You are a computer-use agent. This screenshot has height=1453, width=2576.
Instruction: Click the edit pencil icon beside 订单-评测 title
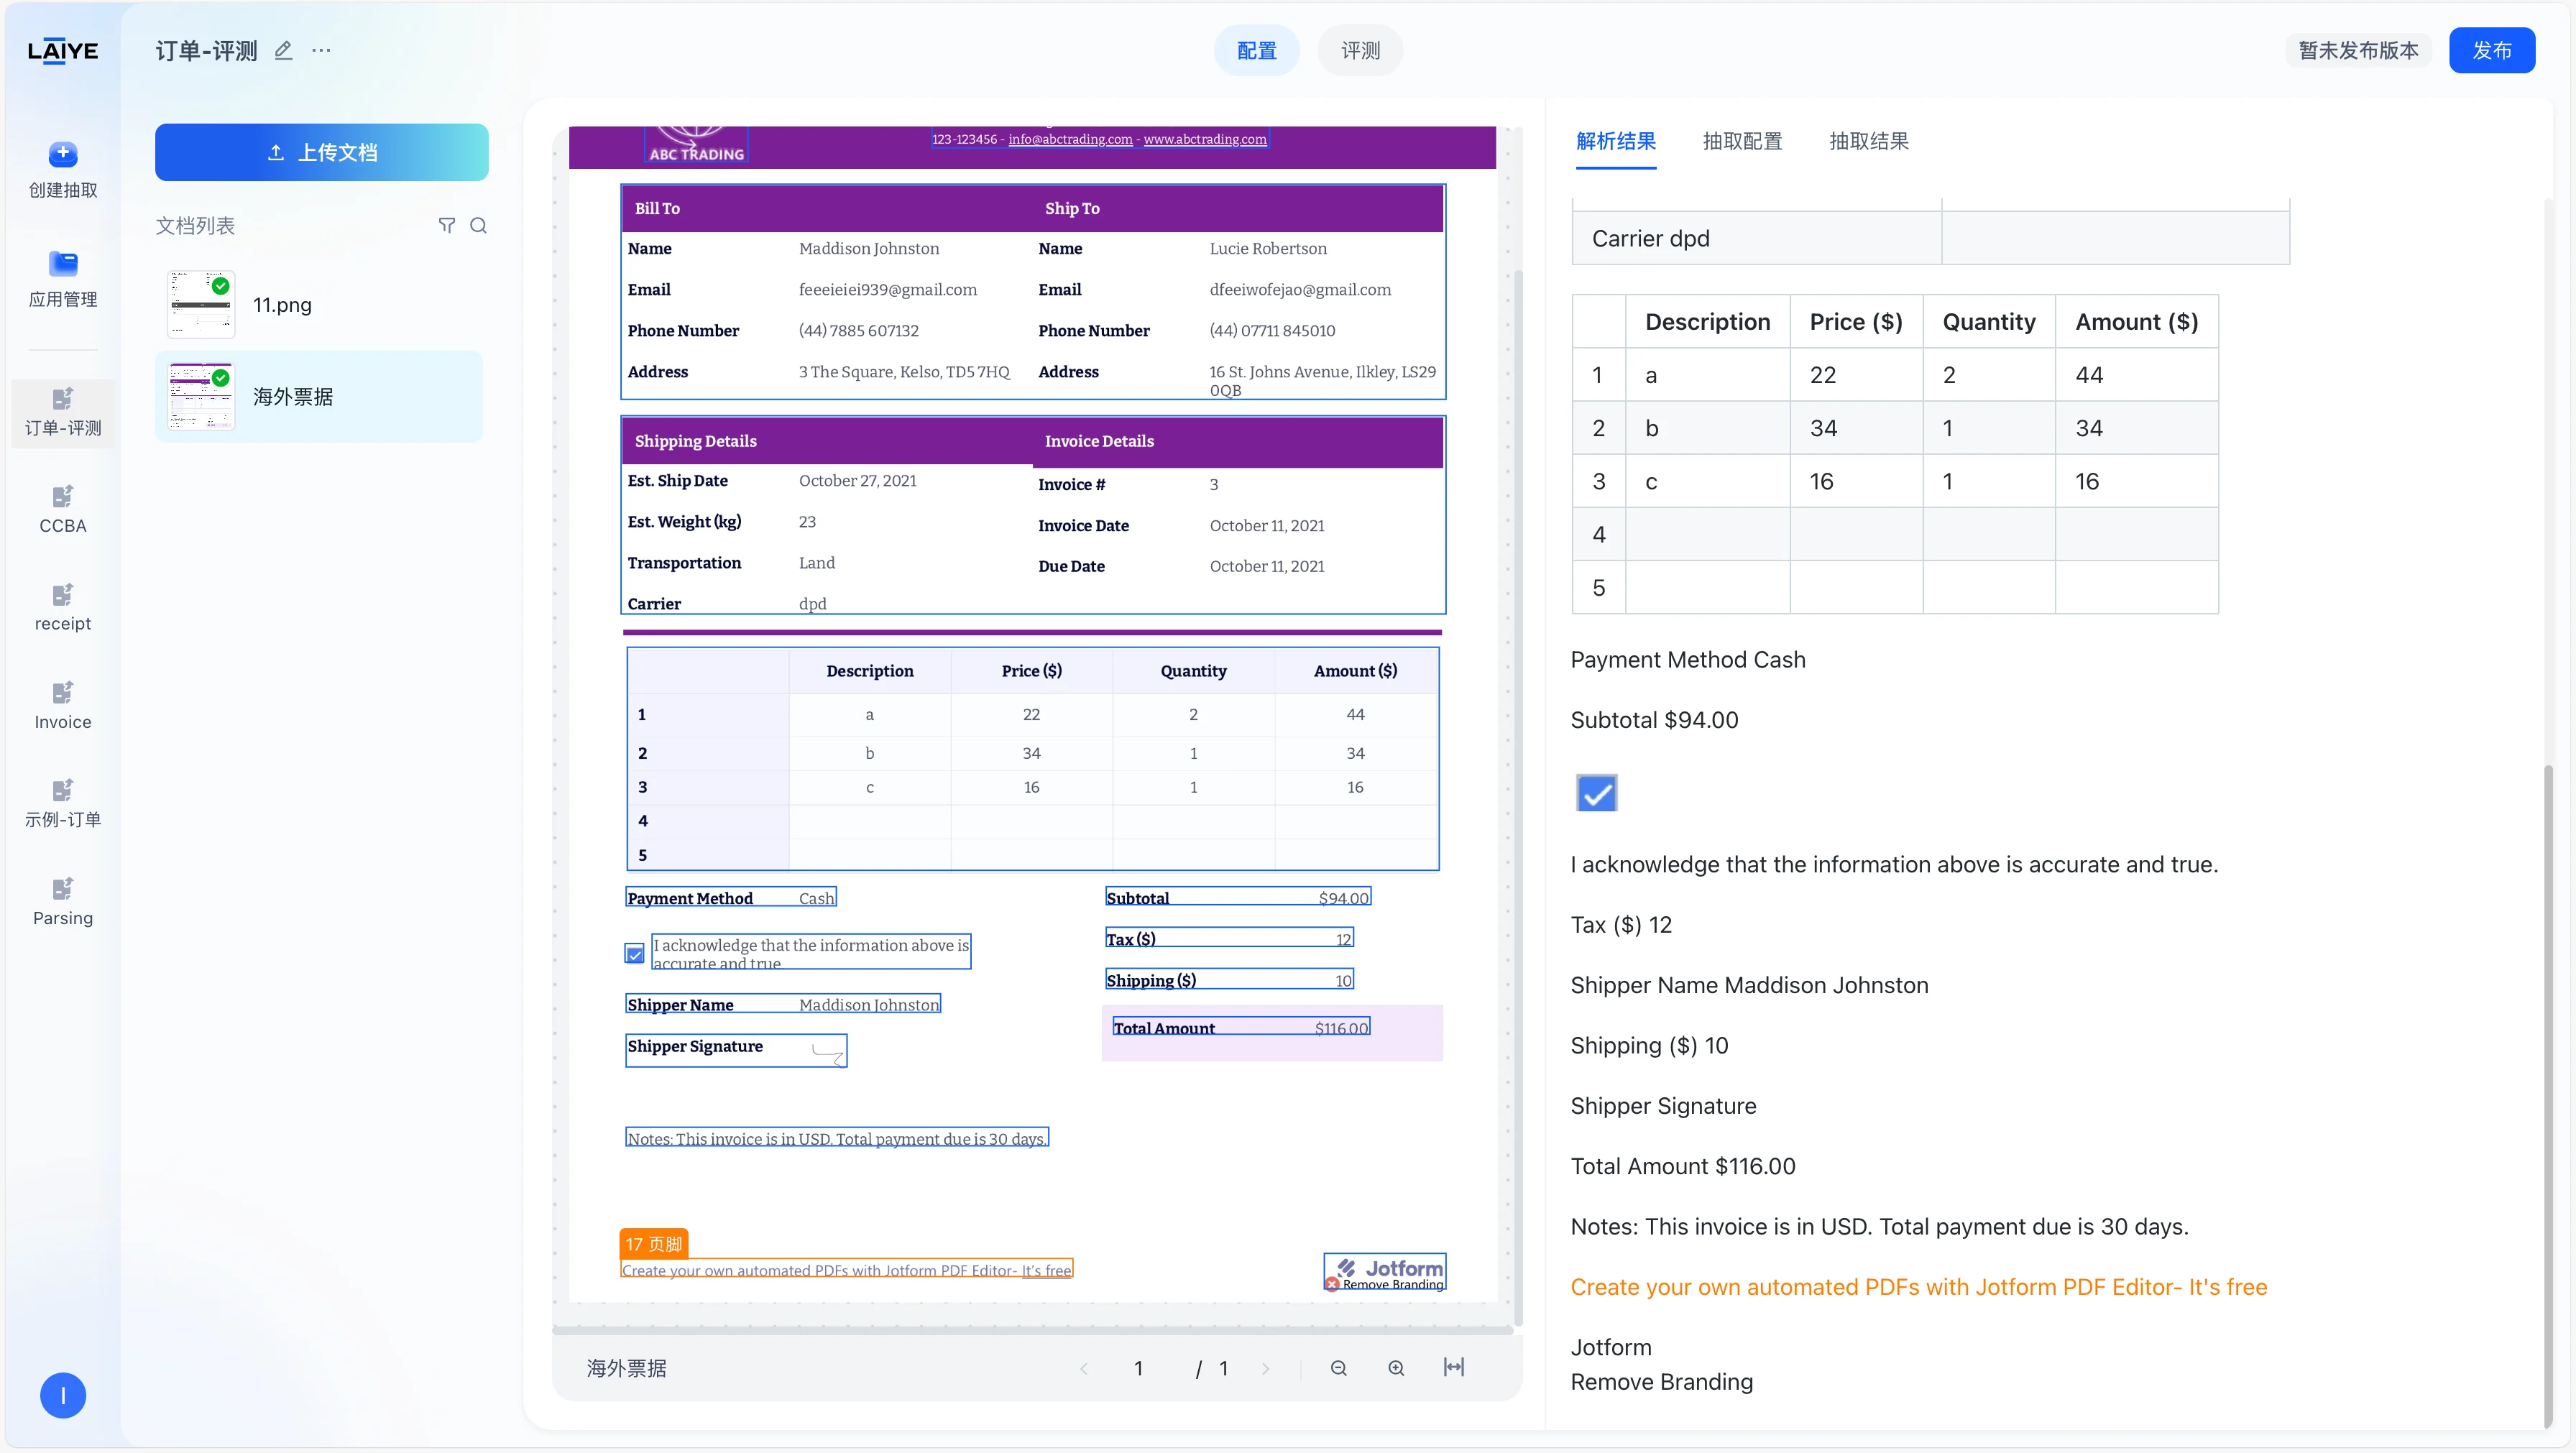tap(283, 50)
